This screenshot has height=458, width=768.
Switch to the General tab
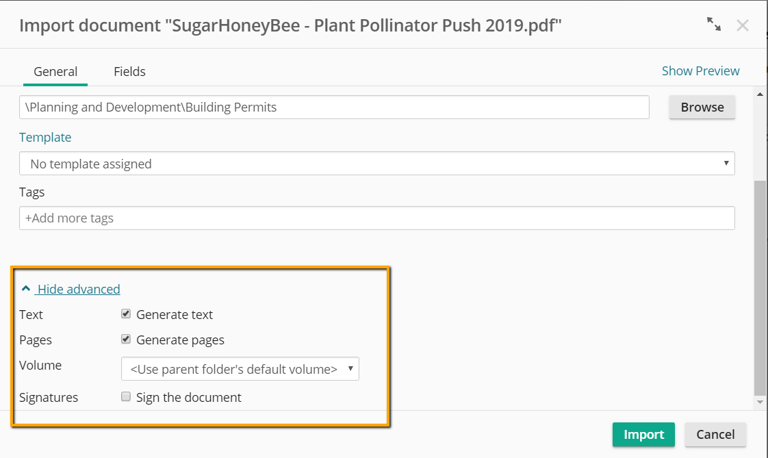tap(55, 71)
